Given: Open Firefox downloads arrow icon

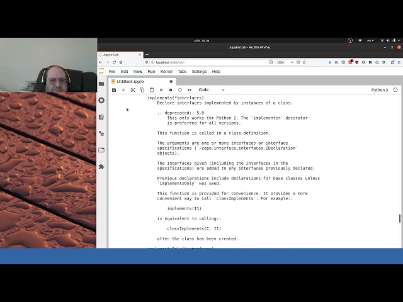Looking at the screenshot, I should [x=330, y=62].
